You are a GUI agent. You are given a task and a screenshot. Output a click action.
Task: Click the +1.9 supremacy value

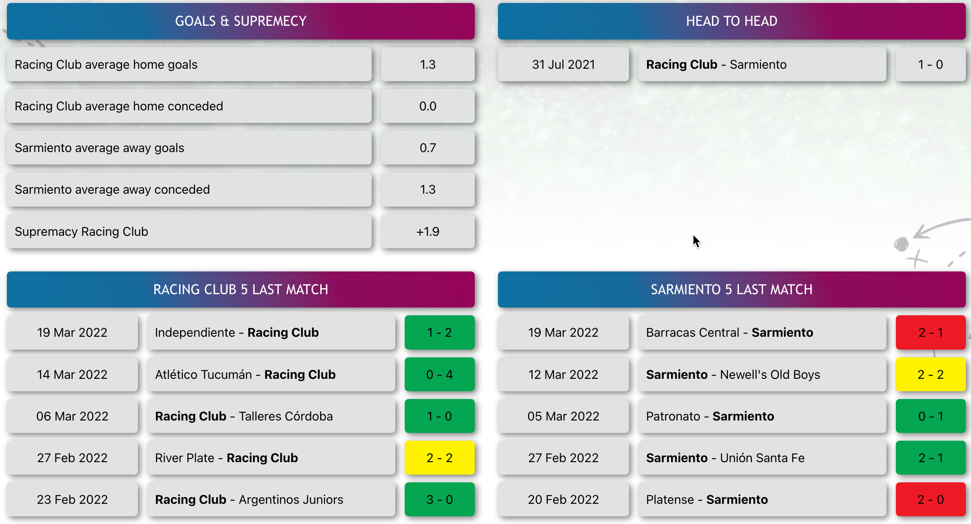pyautogui.click(x=428, y=232)
